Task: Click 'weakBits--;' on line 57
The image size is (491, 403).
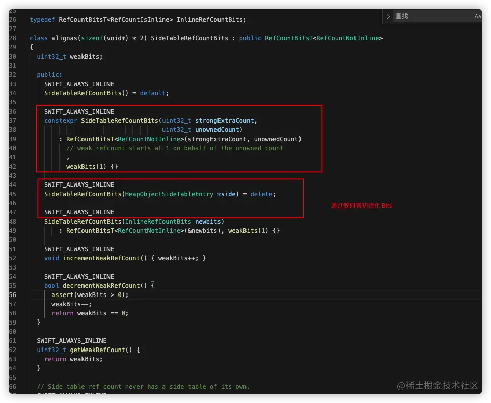Action: [71, 304]
